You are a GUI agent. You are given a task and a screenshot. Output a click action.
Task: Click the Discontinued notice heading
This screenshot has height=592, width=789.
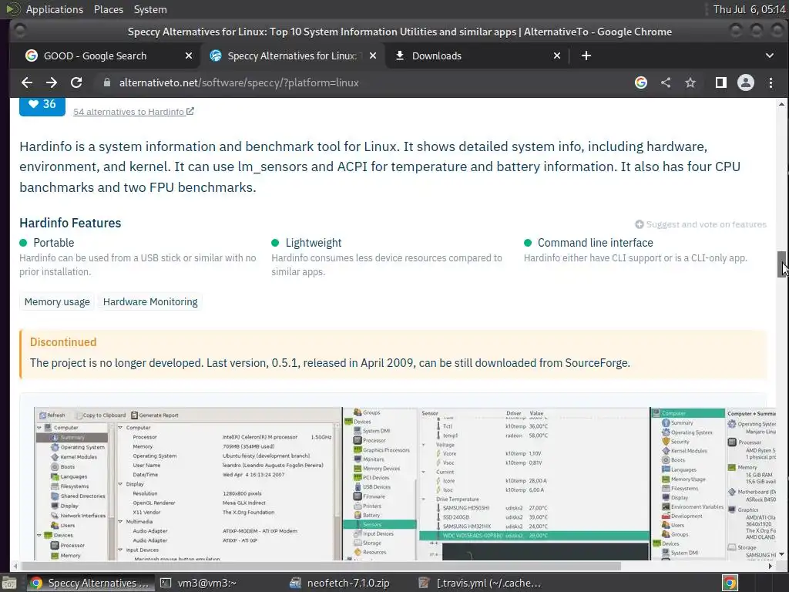click(63, 342)
